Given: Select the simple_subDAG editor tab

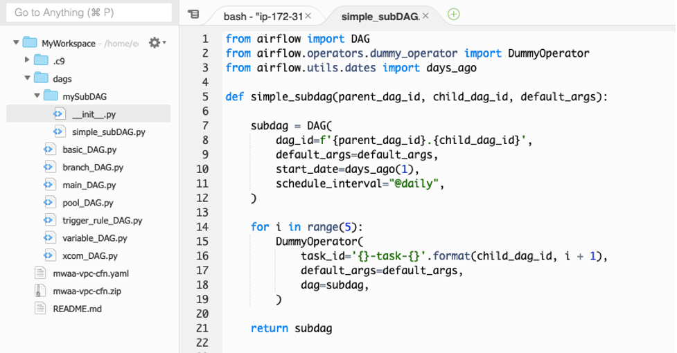Looking at the screenshot, I should click(379, 16).
